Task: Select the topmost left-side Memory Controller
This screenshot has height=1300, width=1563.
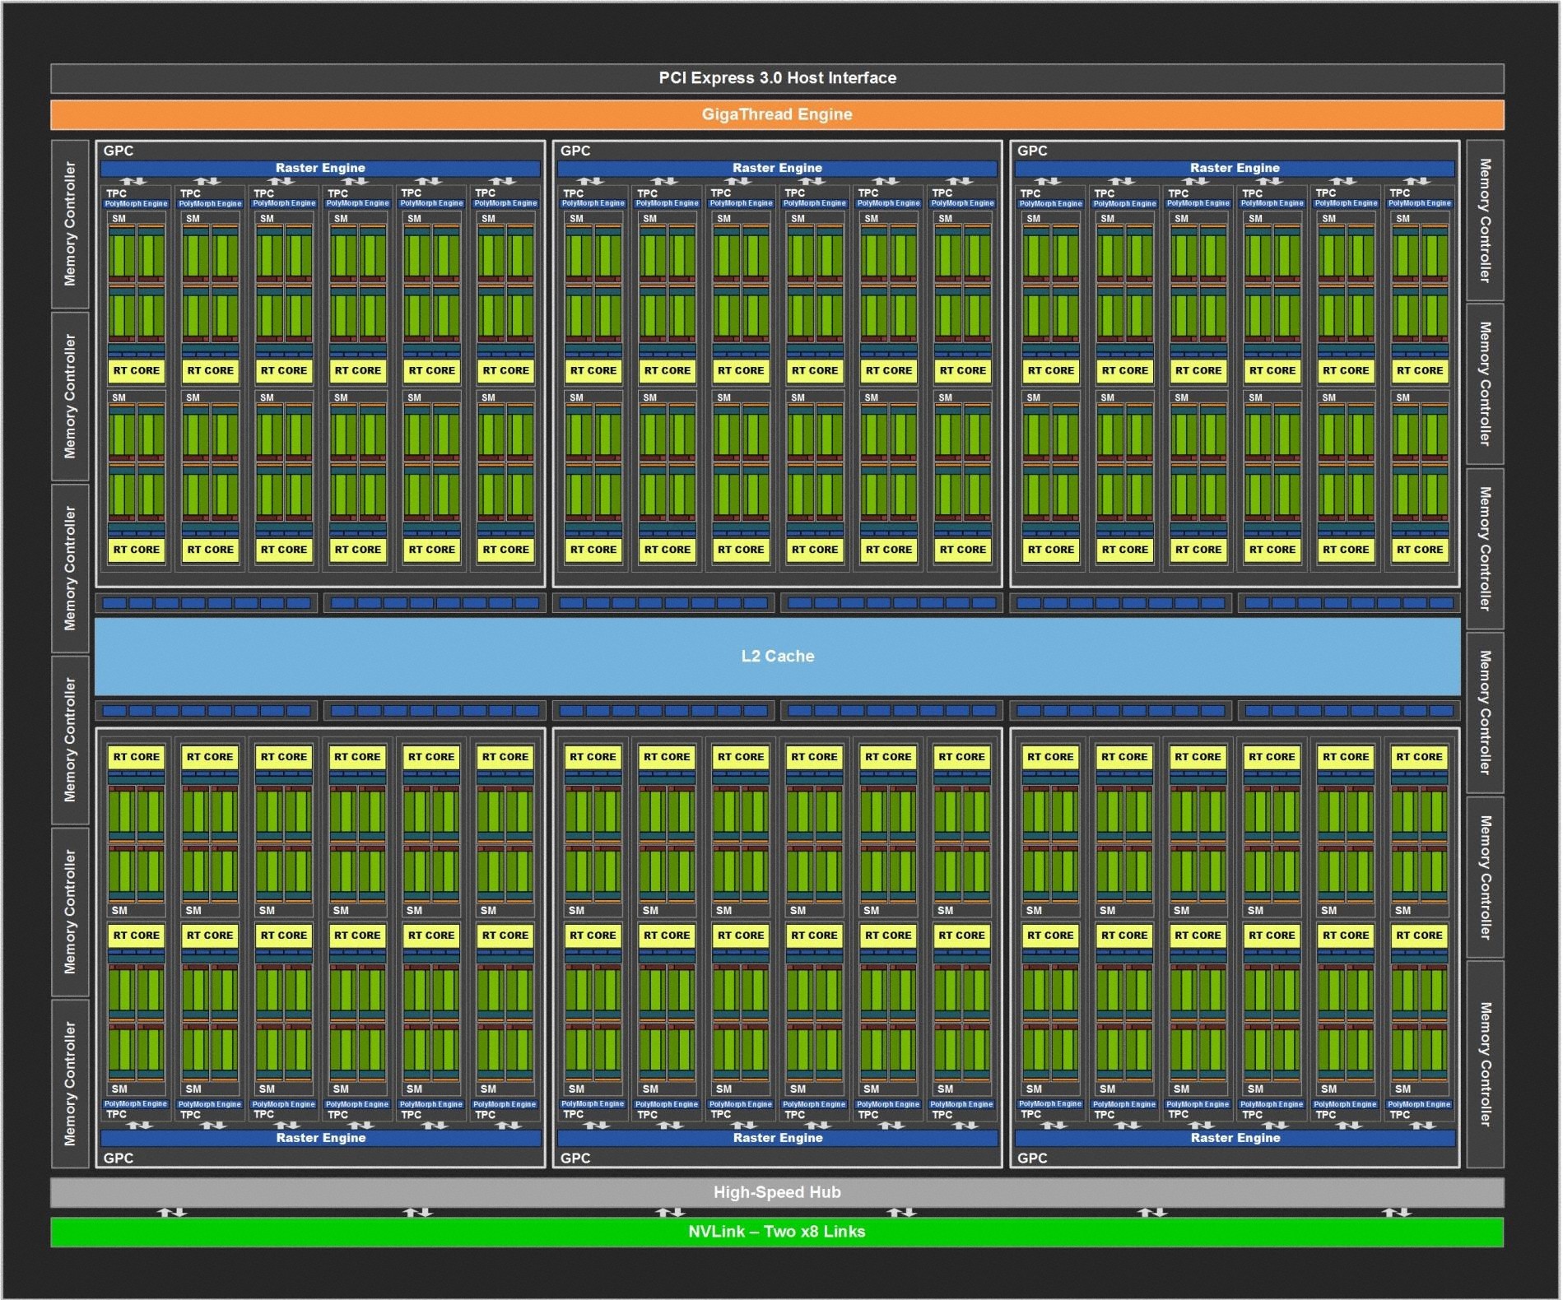Action: pyautogui.click(x=70, y=224)
